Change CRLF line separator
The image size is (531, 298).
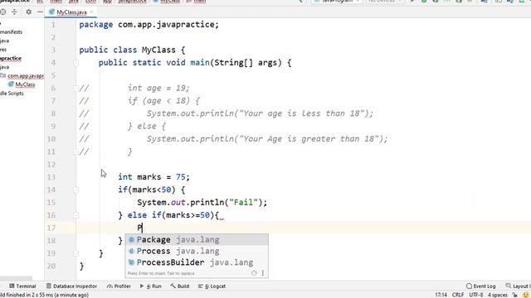click(x=458, y=295)
